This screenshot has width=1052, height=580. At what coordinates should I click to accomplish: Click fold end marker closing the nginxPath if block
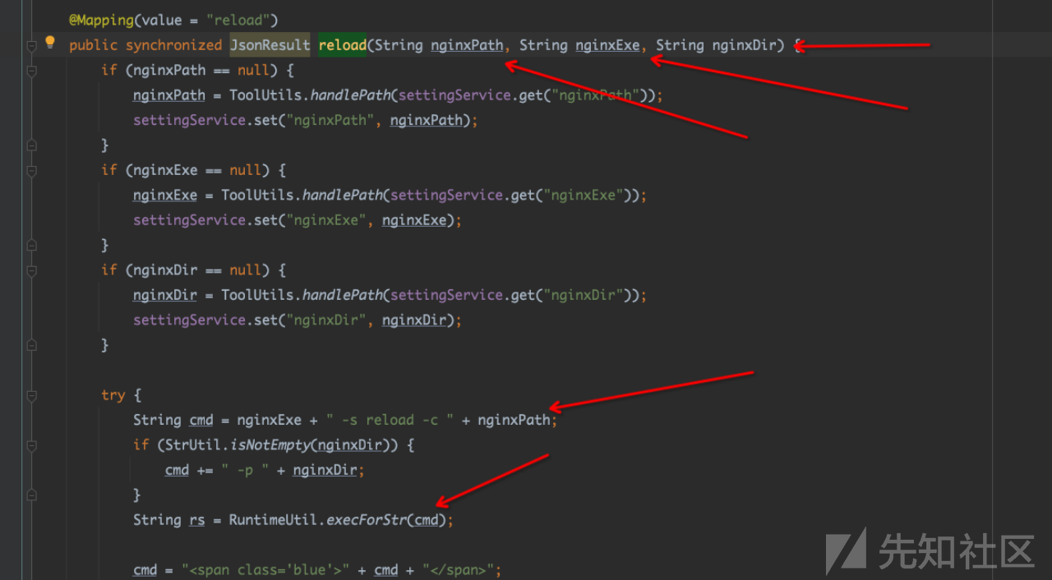point(31,145)
